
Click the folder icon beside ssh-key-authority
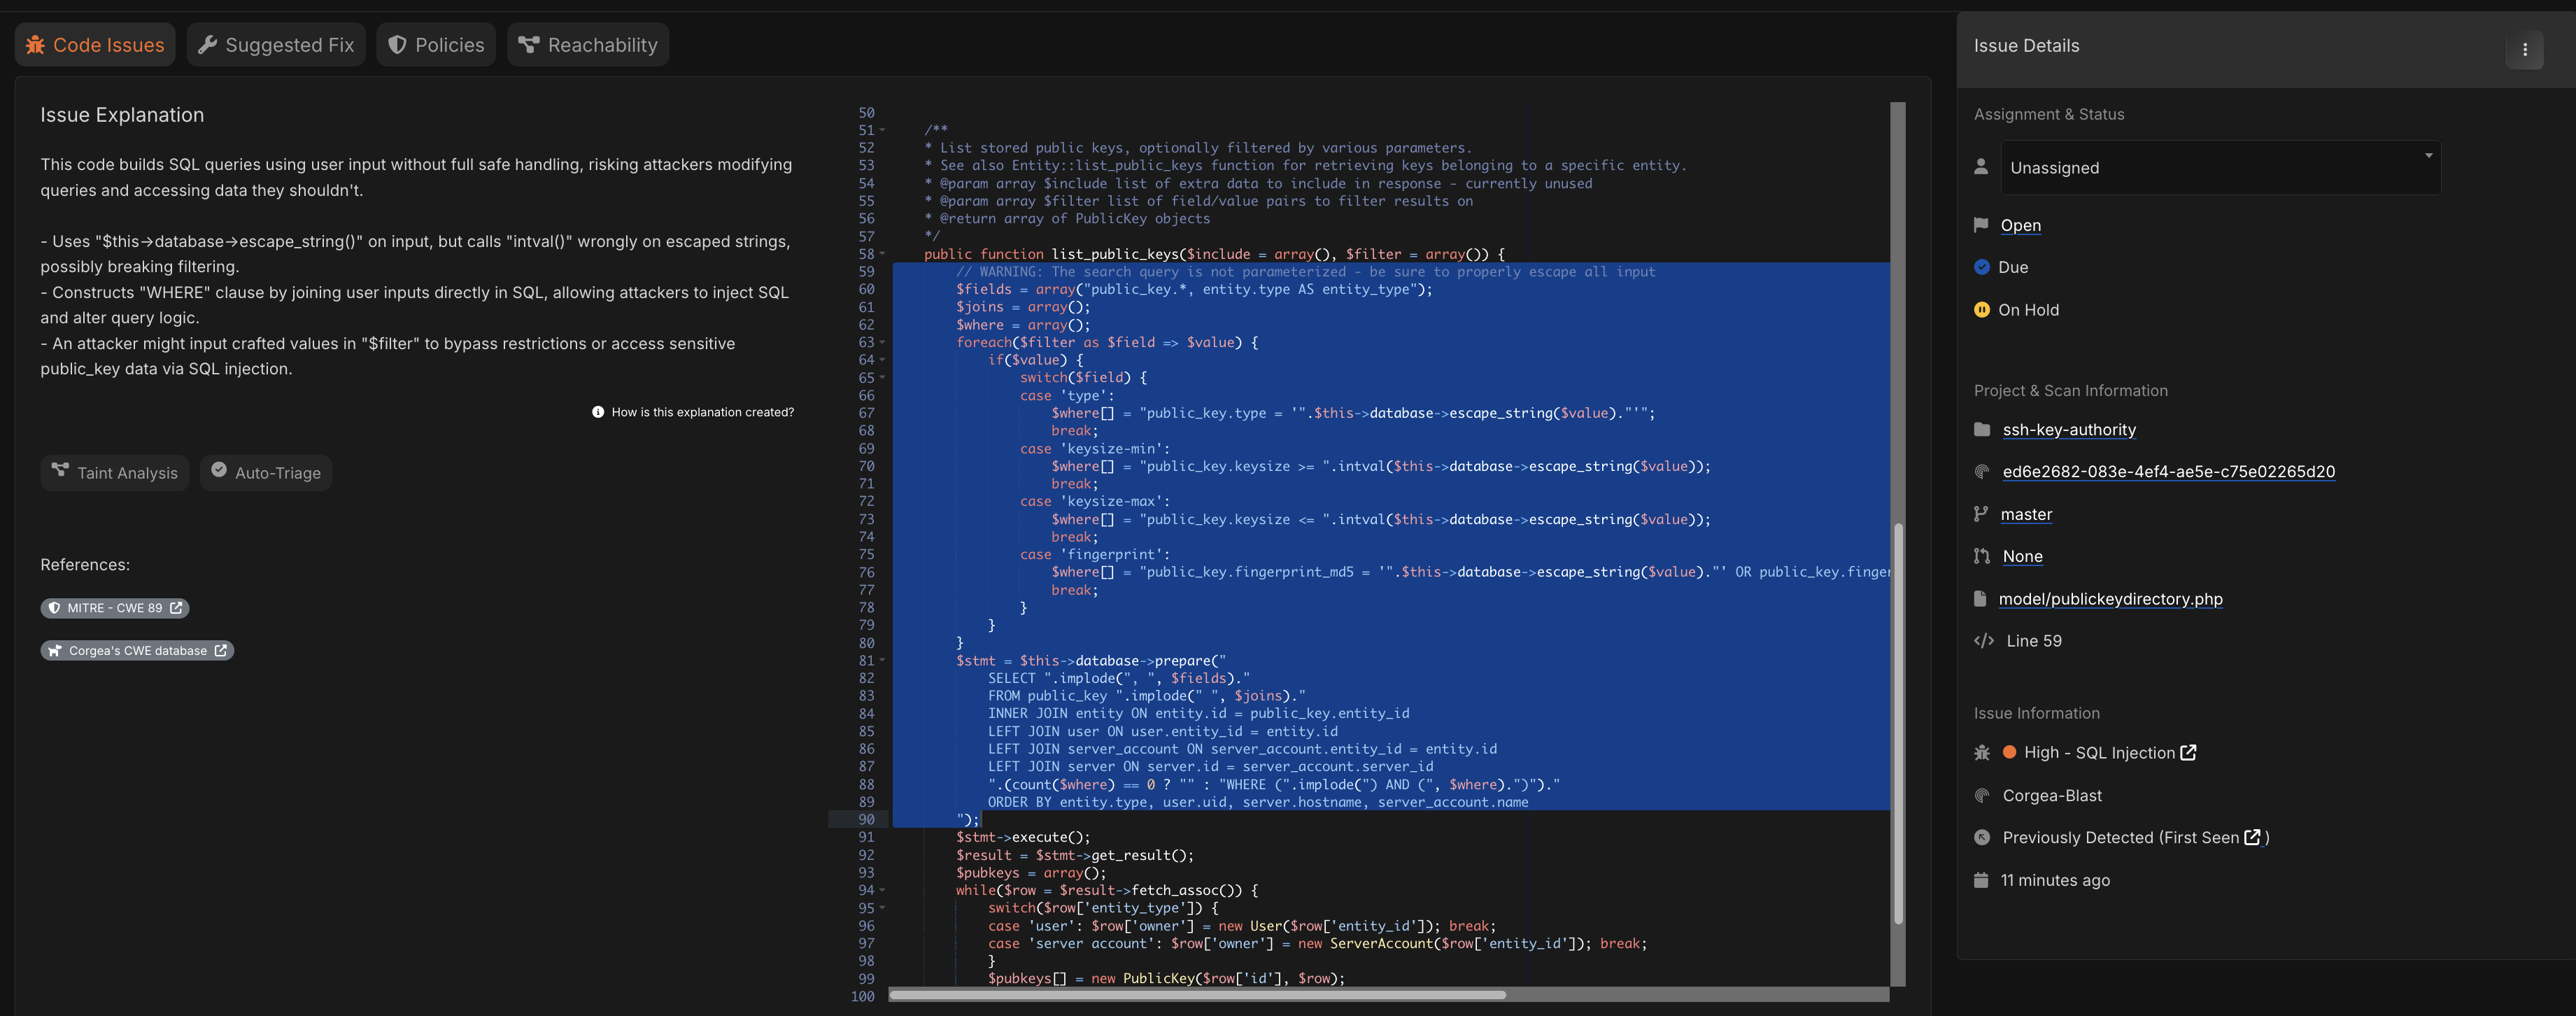pyautogui.click(x=1982, y=429)
